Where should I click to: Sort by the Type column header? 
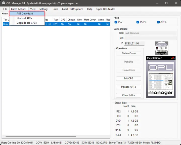(x=56, y=20)
